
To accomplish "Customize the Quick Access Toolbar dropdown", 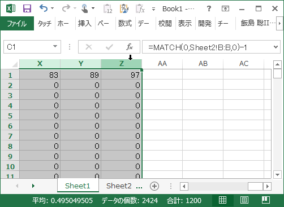I will click(x=153, y=8).
